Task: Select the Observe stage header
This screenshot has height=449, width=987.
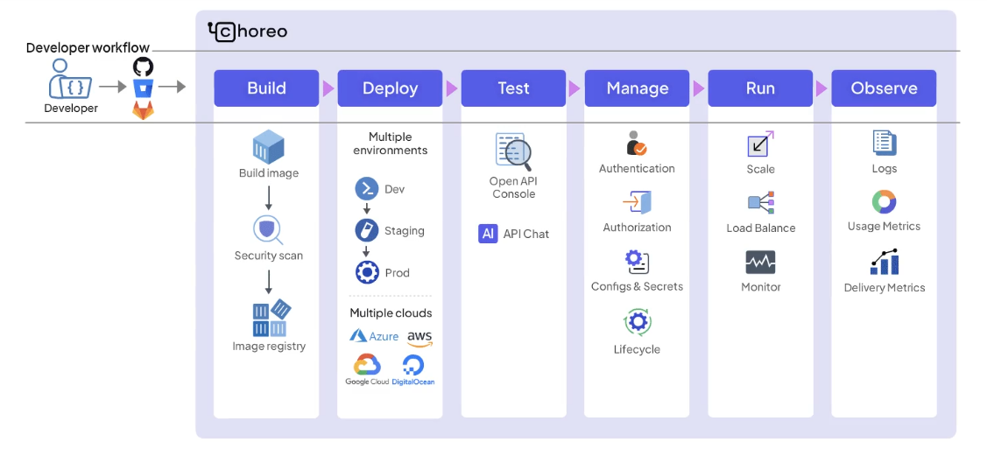Action: [x=884, y=88]
